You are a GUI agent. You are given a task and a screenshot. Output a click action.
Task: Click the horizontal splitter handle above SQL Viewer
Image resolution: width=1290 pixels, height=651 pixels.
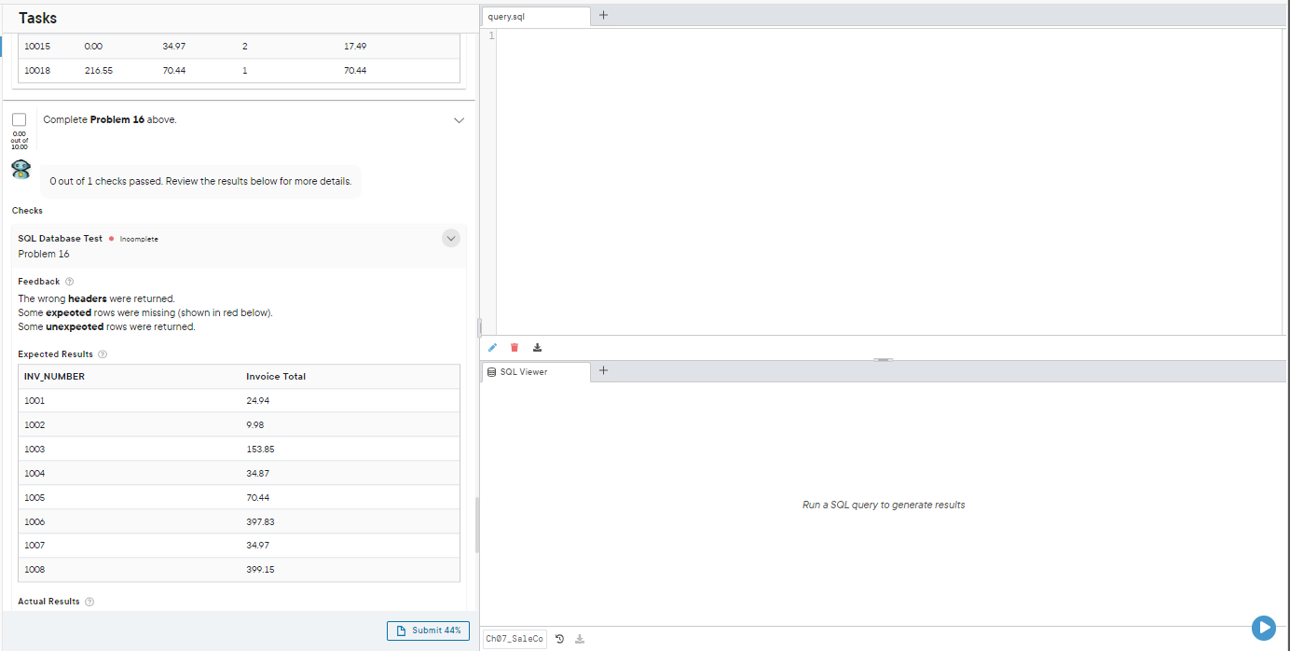click(x=884, y=359)
